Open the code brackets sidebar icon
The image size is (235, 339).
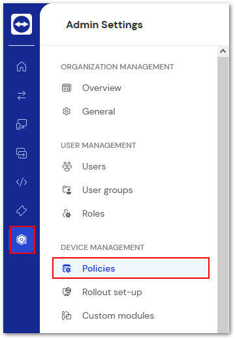(x=22, y=182)
